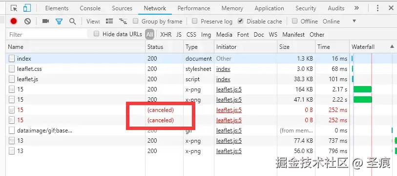The image size is (397, 176).
Task: Filter requests by XHR
Action: point(166,35)
